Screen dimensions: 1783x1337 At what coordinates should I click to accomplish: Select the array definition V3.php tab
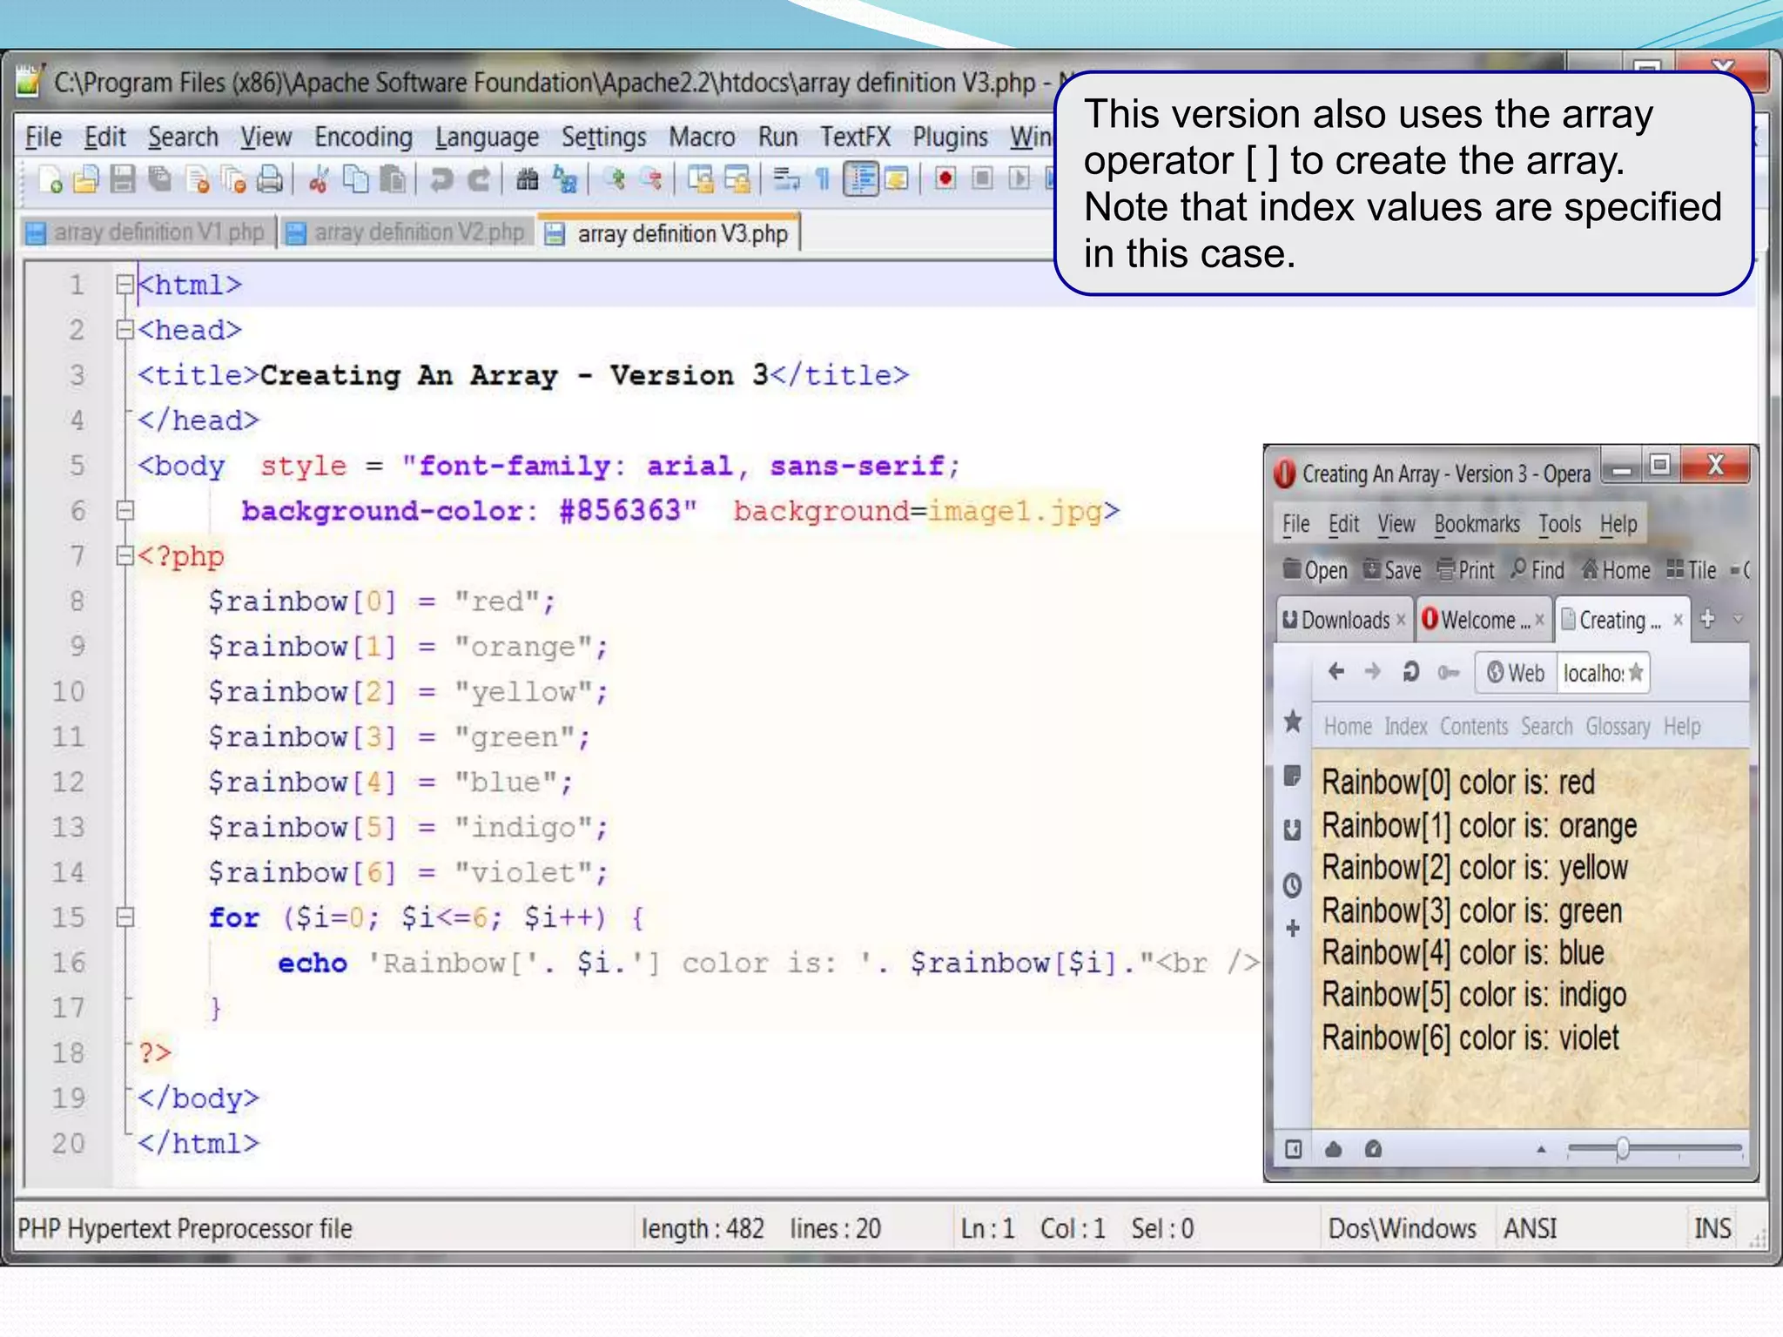669,233
